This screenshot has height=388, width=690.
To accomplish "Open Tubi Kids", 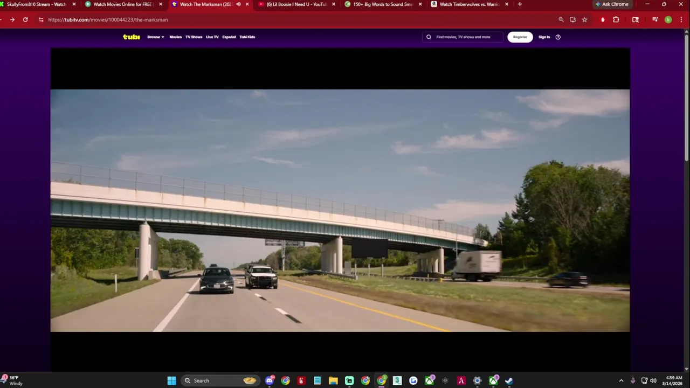I will point(247,37).
